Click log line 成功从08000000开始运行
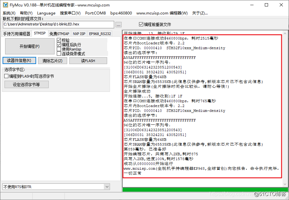 point(148,164)
